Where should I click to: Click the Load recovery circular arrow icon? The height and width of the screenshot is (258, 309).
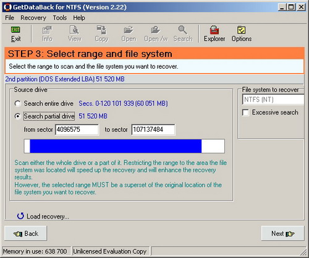(20, 216)
